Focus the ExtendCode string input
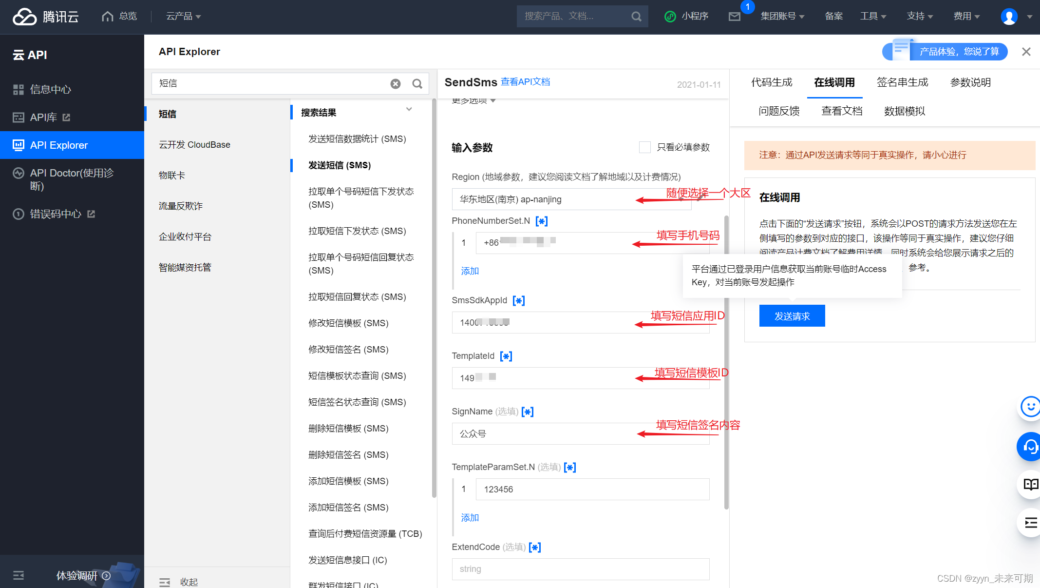 pos(581,569)
